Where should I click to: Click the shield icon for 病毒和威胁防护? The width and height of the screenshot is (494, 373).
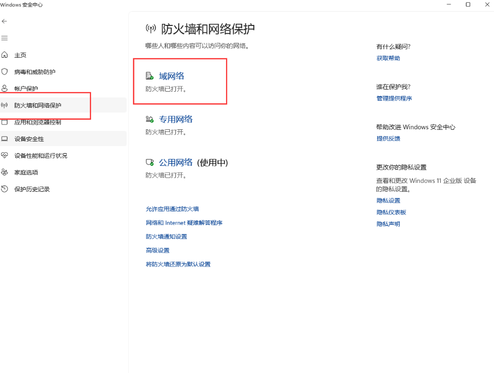click(x=4, y=72)
